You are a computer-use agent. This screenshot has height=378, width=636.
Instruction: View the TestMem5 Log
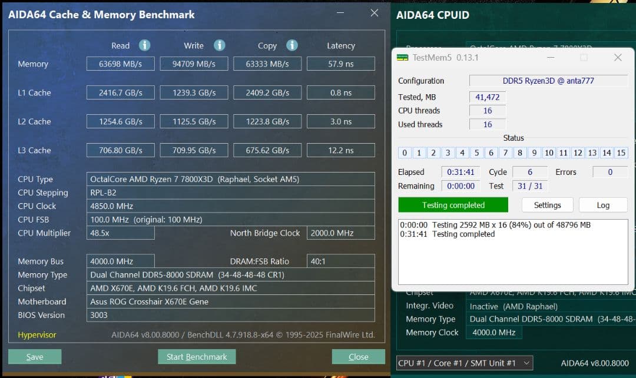[x=602, y=205]
